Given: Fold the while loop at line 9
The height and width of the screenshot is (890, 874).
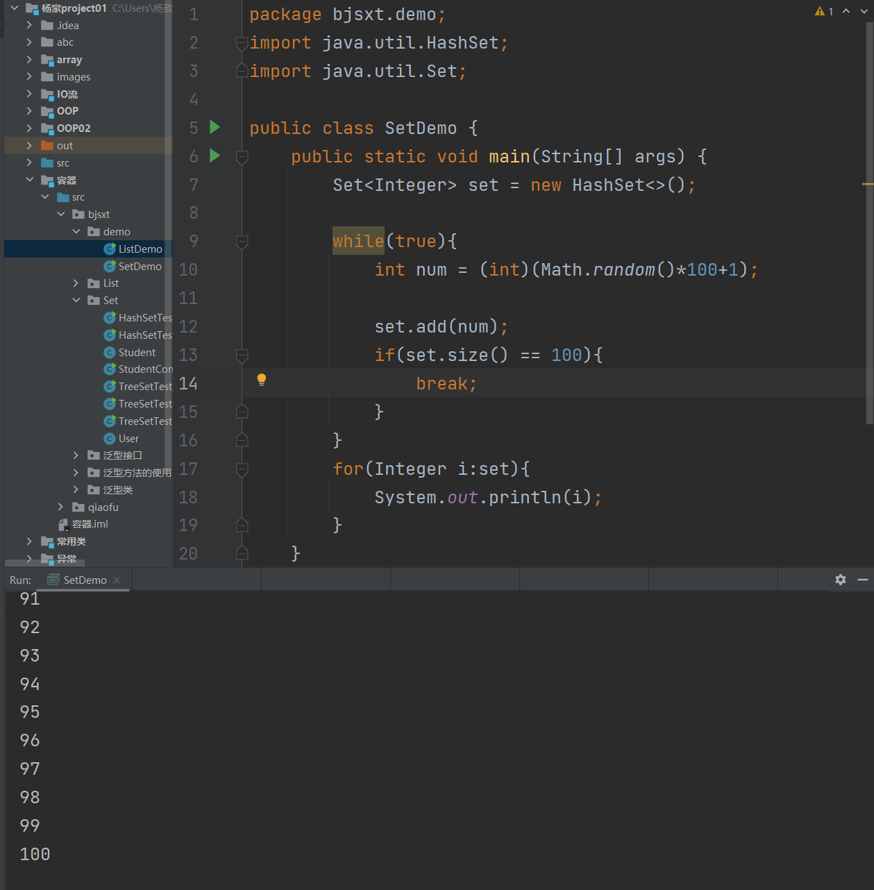Looking at the screenshot, I should coord(242,242).
